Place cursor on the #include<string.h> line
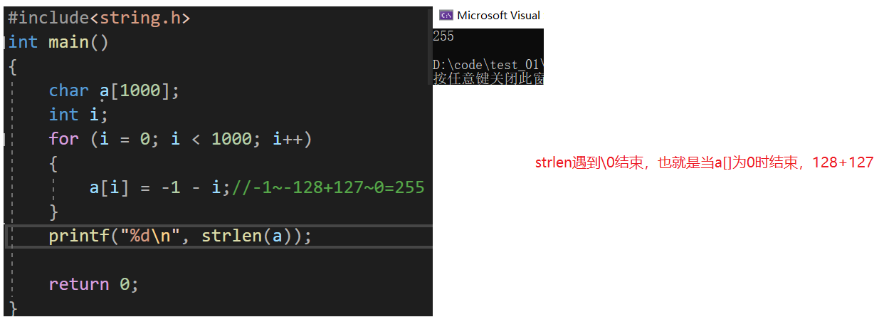Image resolution: width=879 pixels, height=317 pixels. [99, 18]
